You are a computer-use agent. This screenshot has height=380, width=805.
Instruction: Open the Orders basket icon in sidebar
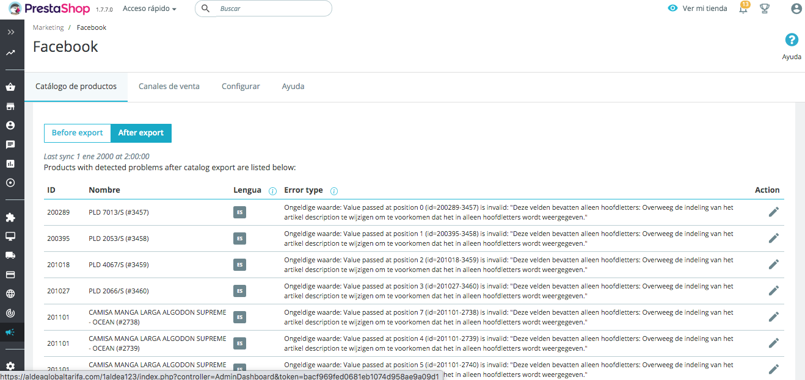pos(10,87)
